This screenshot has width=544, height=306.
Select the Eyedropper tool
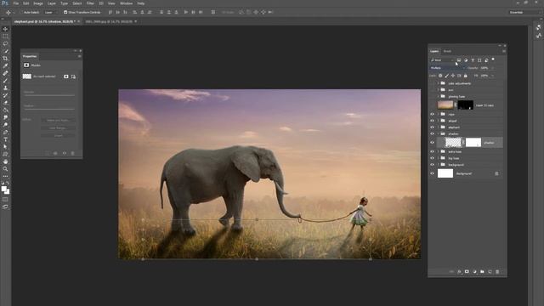pos(5,66)
